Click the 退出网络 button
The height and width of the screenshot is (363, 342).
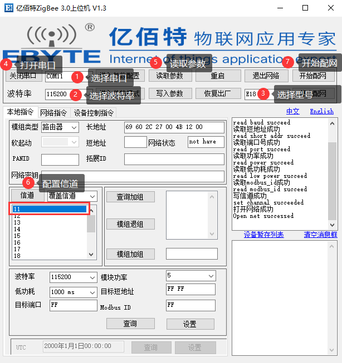point(266,76)
